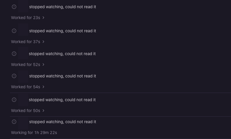Click the stopped watching message above Worked for 52s
This screenshot has height=139, width=231.
62,54
